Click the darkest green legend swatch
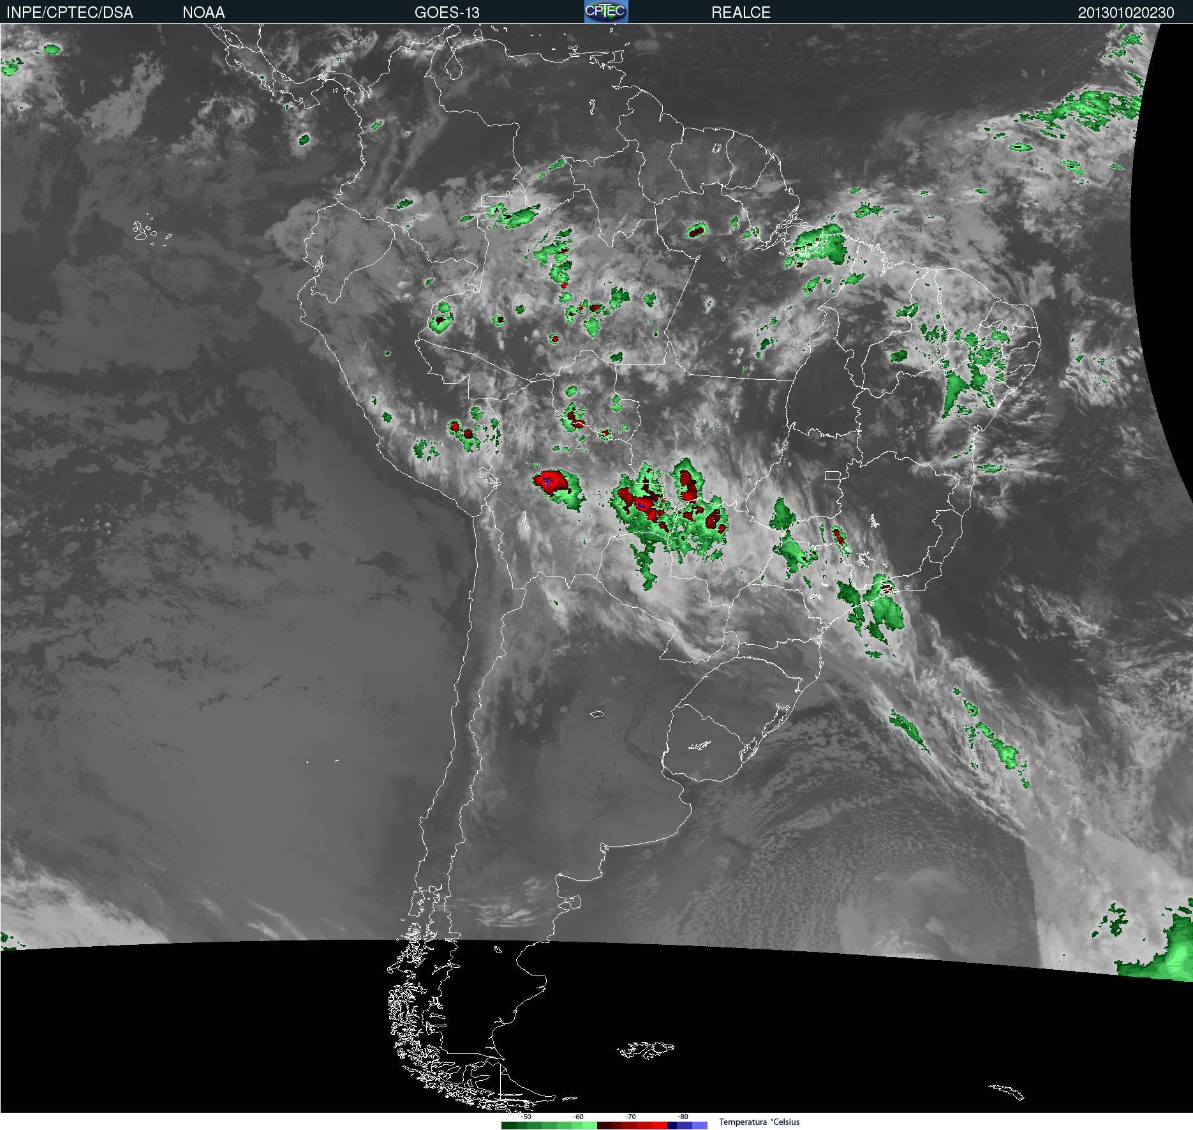This screenshot has width=1193, height=1130. (x=509, y=1126)
